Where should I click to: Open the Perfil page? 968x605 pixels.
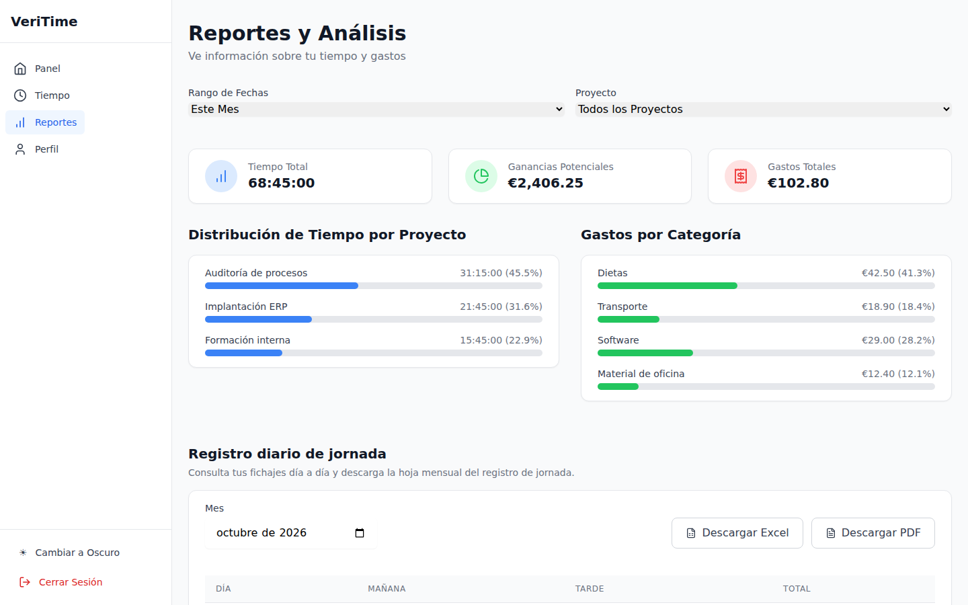coord(38,149)
